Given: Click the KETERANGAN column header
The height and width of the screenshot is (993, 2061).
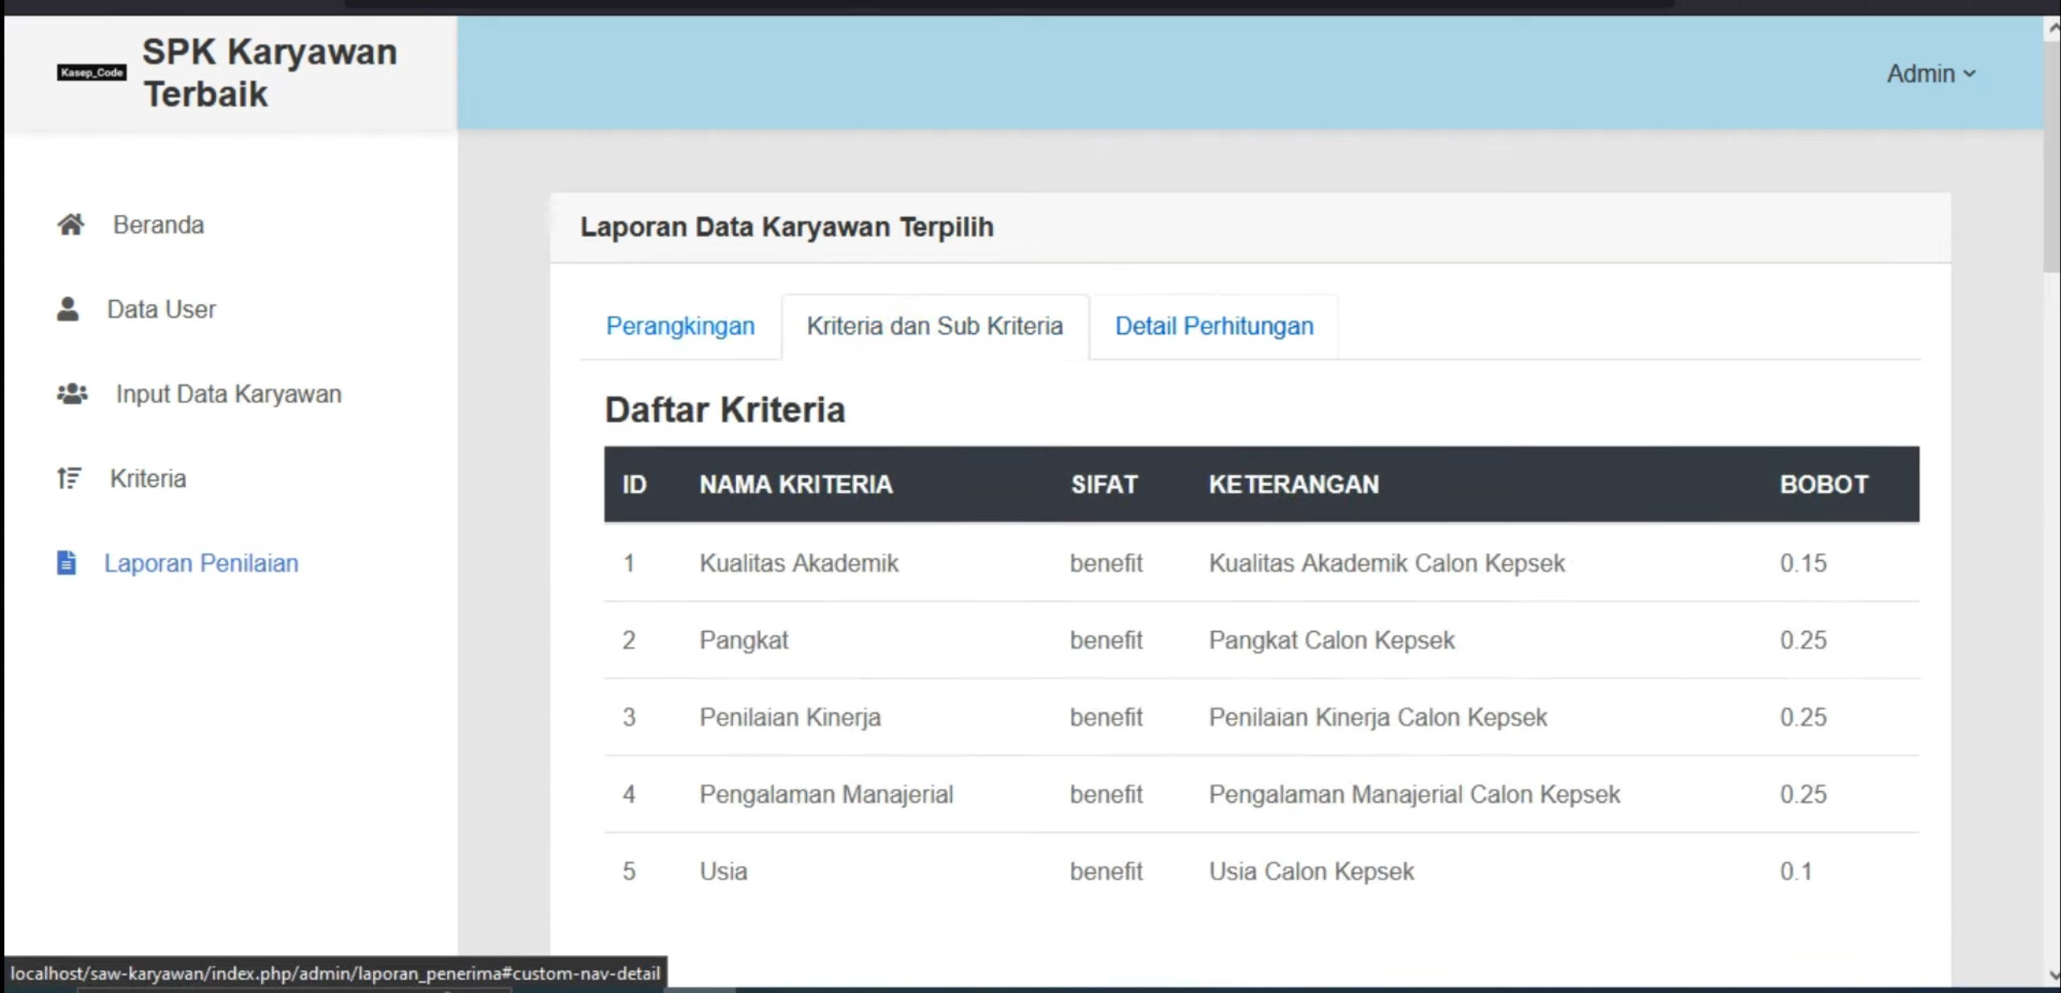Looking at the screenshot, I should click(1293, 484).
